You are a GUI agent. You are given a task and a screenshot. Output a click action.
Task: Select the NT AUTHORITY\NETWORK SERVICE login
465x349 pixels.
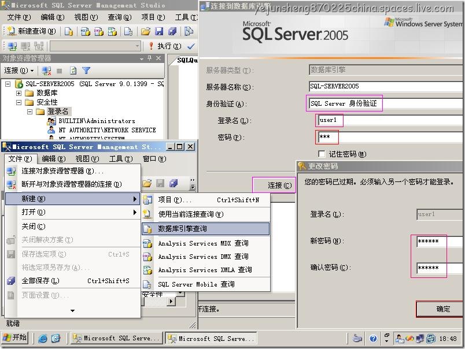tap(107, 130)
